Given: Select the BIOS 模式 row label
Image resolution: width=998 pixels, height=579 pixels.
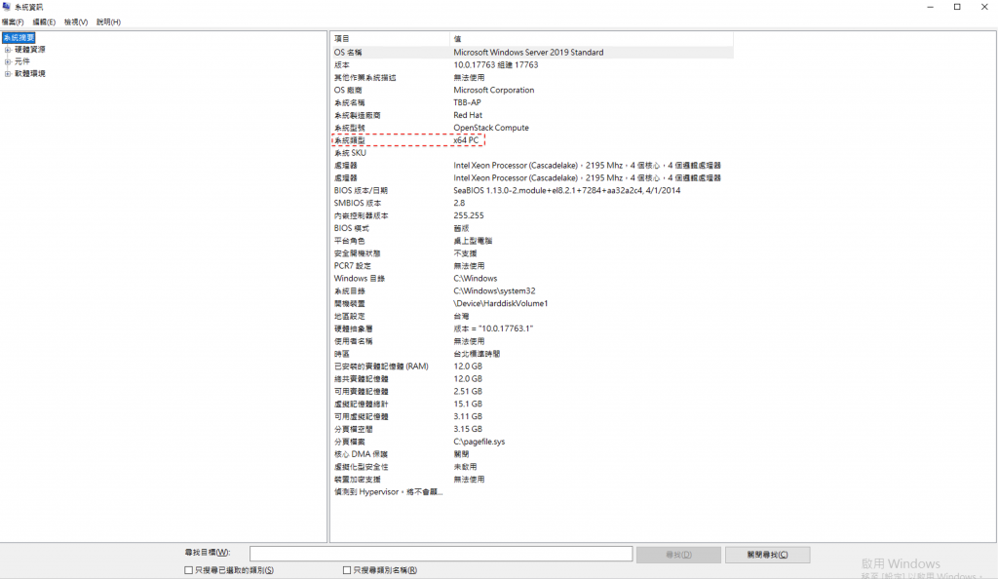Looking at the screenshot, I should click(x=351, y=228).
